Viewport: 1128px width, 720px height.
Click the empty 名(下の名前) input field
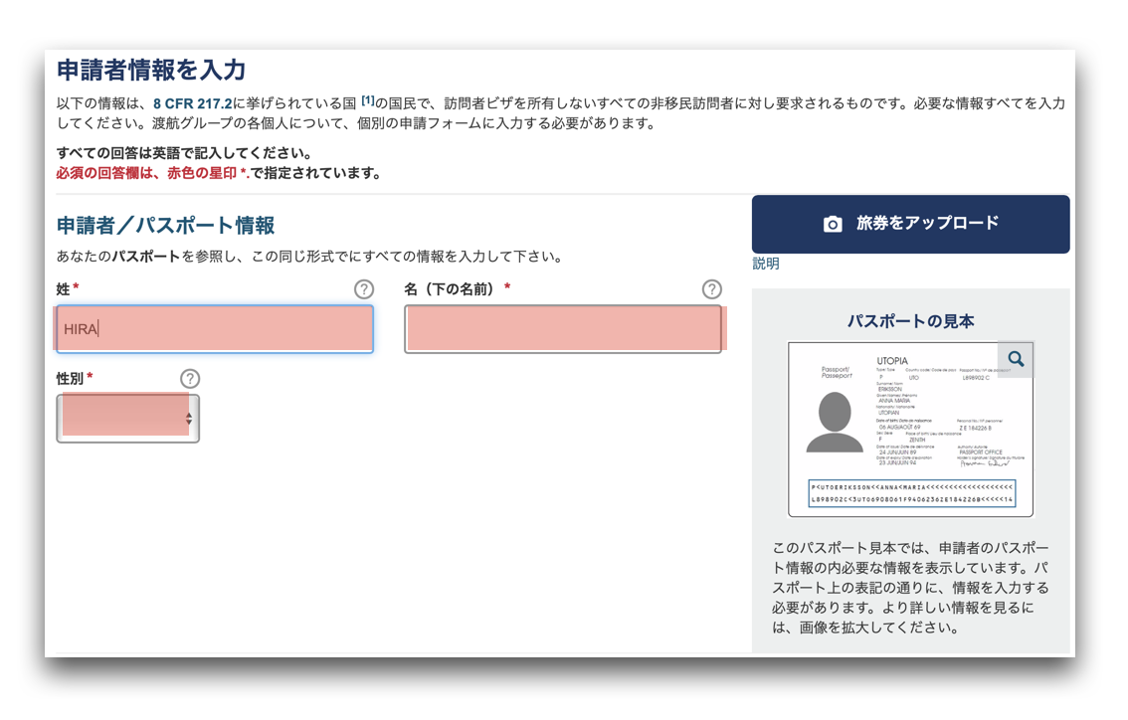563,329
